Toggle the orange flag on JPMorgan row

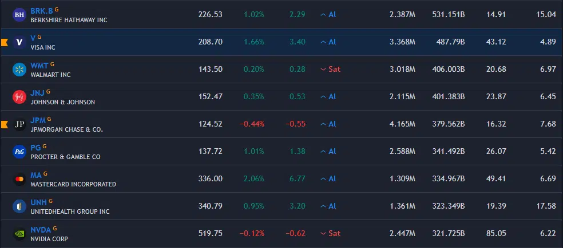(x=4, y=124)
